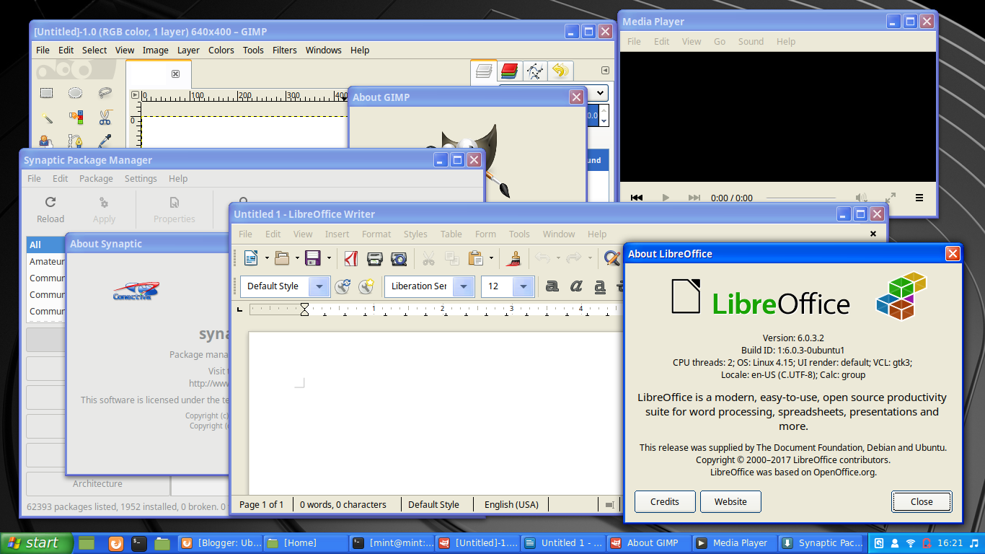
Task: Open the font size dropdown in Writer
Action: pos(524,286)
